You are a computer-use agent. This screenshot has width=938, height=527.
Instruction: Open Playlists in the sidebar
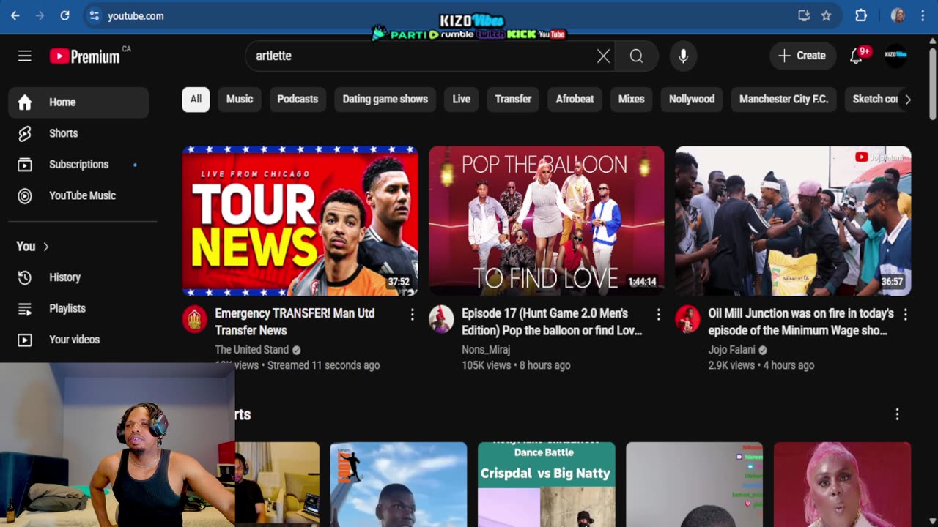(x=78, y=308)
